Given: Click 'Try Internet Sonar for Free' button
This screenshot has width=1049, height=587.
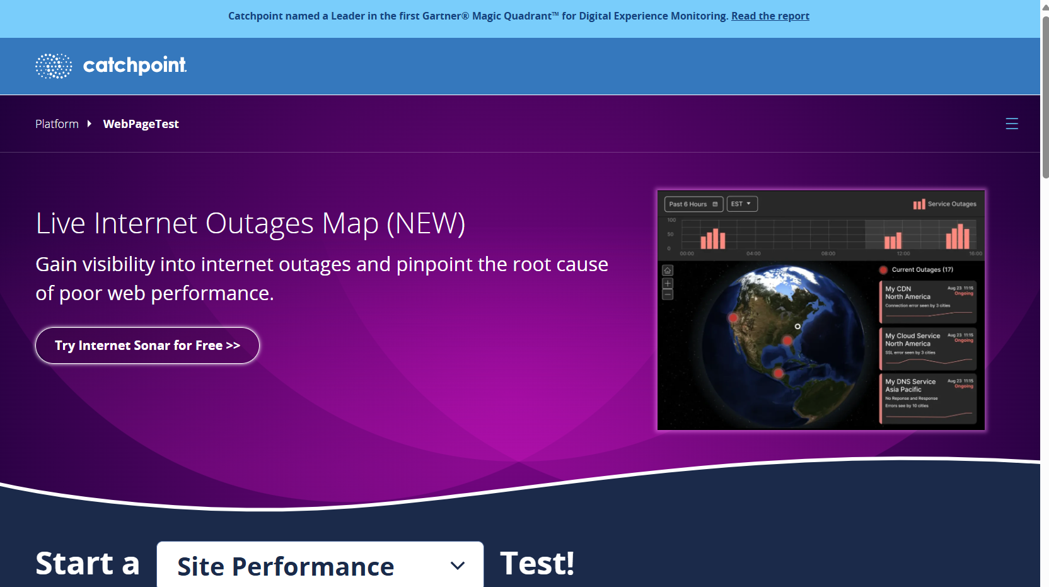Looking at the screenshot, I should tap(148, 346).
